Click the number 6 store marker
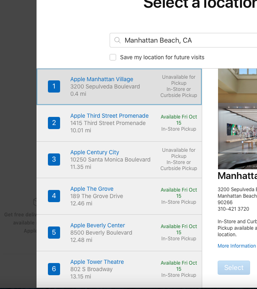 coord(54,269)
